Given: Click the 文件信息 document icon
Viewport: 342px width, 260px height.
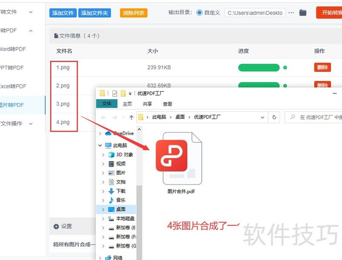Looking at the screenshot, I should pos(56,35).
